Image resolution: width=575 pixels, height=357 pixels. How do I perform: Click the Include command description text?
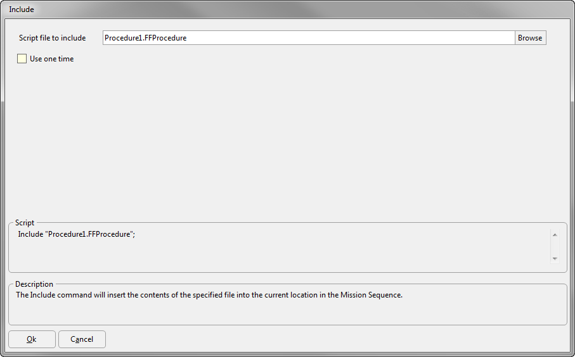point(209,295)
